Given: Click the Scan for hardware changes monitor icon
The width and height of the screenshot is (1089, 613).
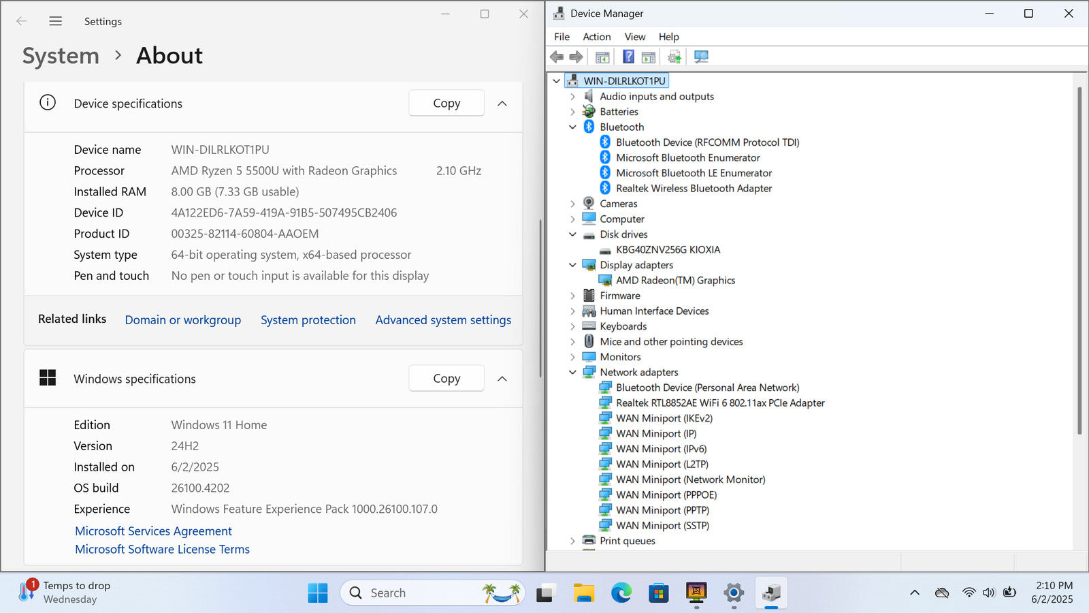Looking at the screenshot, I should coord(701,57).
